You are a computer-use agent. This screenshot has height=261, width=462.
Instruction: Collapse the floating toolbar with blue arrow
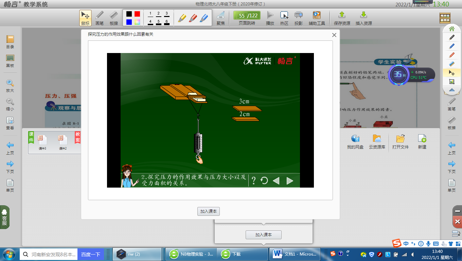(x=451, y=90)
